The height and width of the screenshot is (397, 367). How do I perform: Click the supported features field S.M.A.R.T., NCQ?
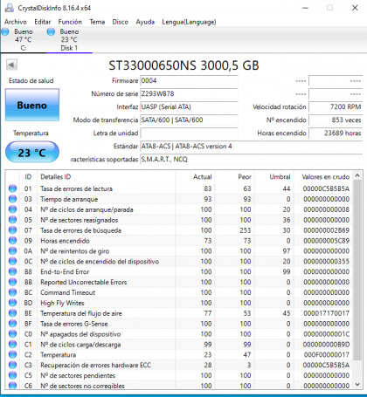pyautogui.click(x=252, y=159)
